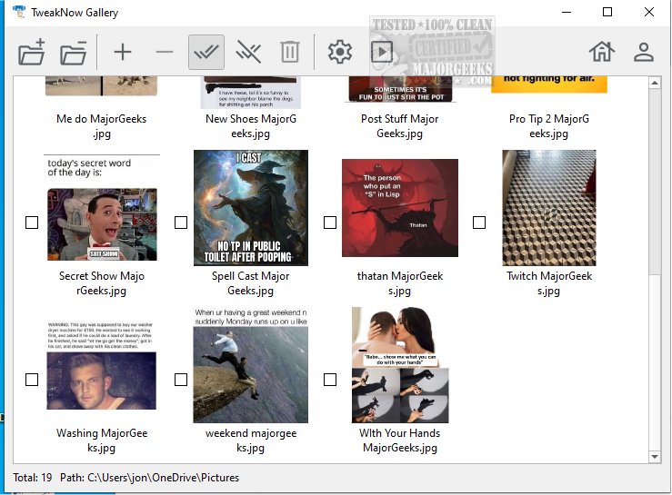This screenshot has height=495, width=672.
Task: Click file name Secret Show MajorGeeks.jpg
Action: pyautogui.click(x=102, y=283)
